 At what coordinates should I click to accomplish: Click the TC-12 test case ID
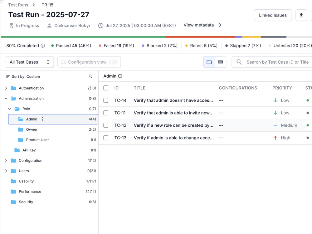pyautogui.click(x=120, y=125)
